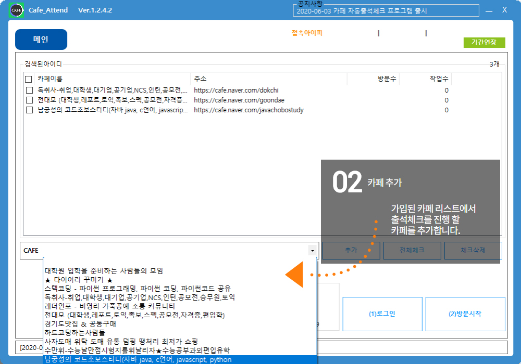Screen dimensions: 521x364
Task: Select the 남궁성의 코드초보스터디 name cell in table
Action: 113,110
